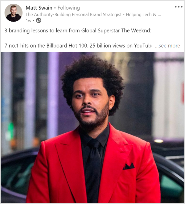The image size is (185, 204).
Task: Expand the post with "...see more"
Action: coord(167,46)
